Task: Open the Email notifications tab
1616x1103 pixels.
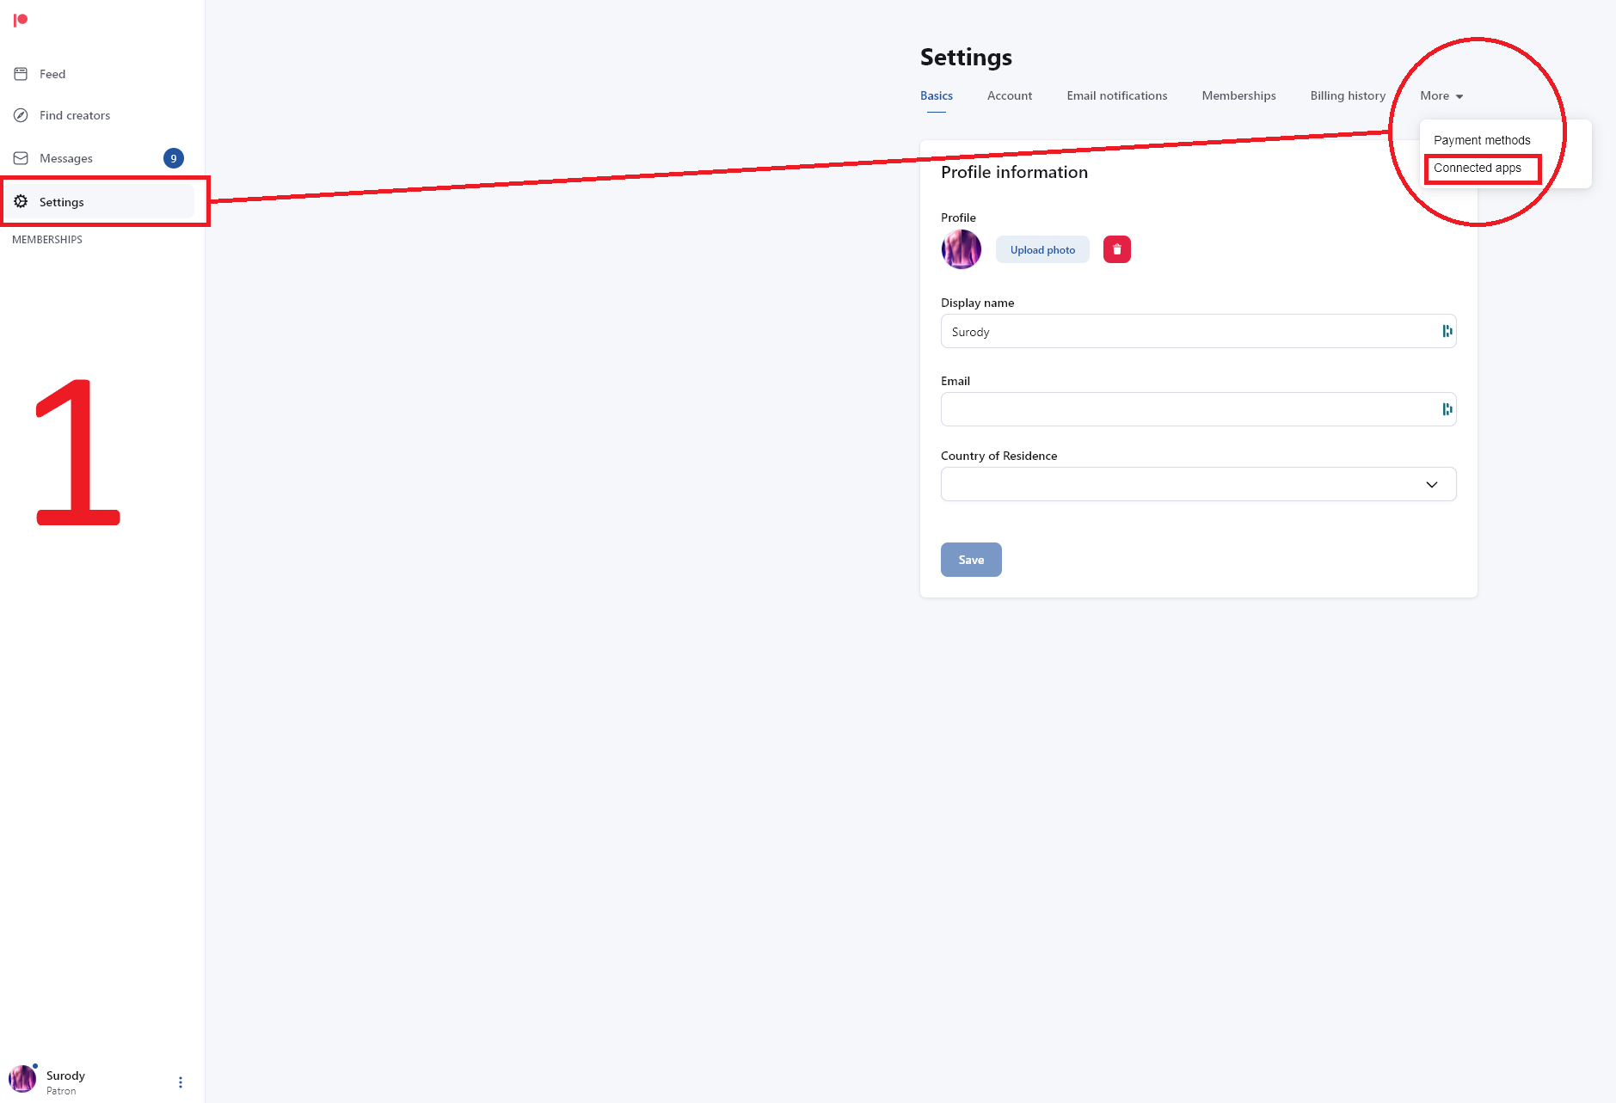Action: click(1116, 95)
